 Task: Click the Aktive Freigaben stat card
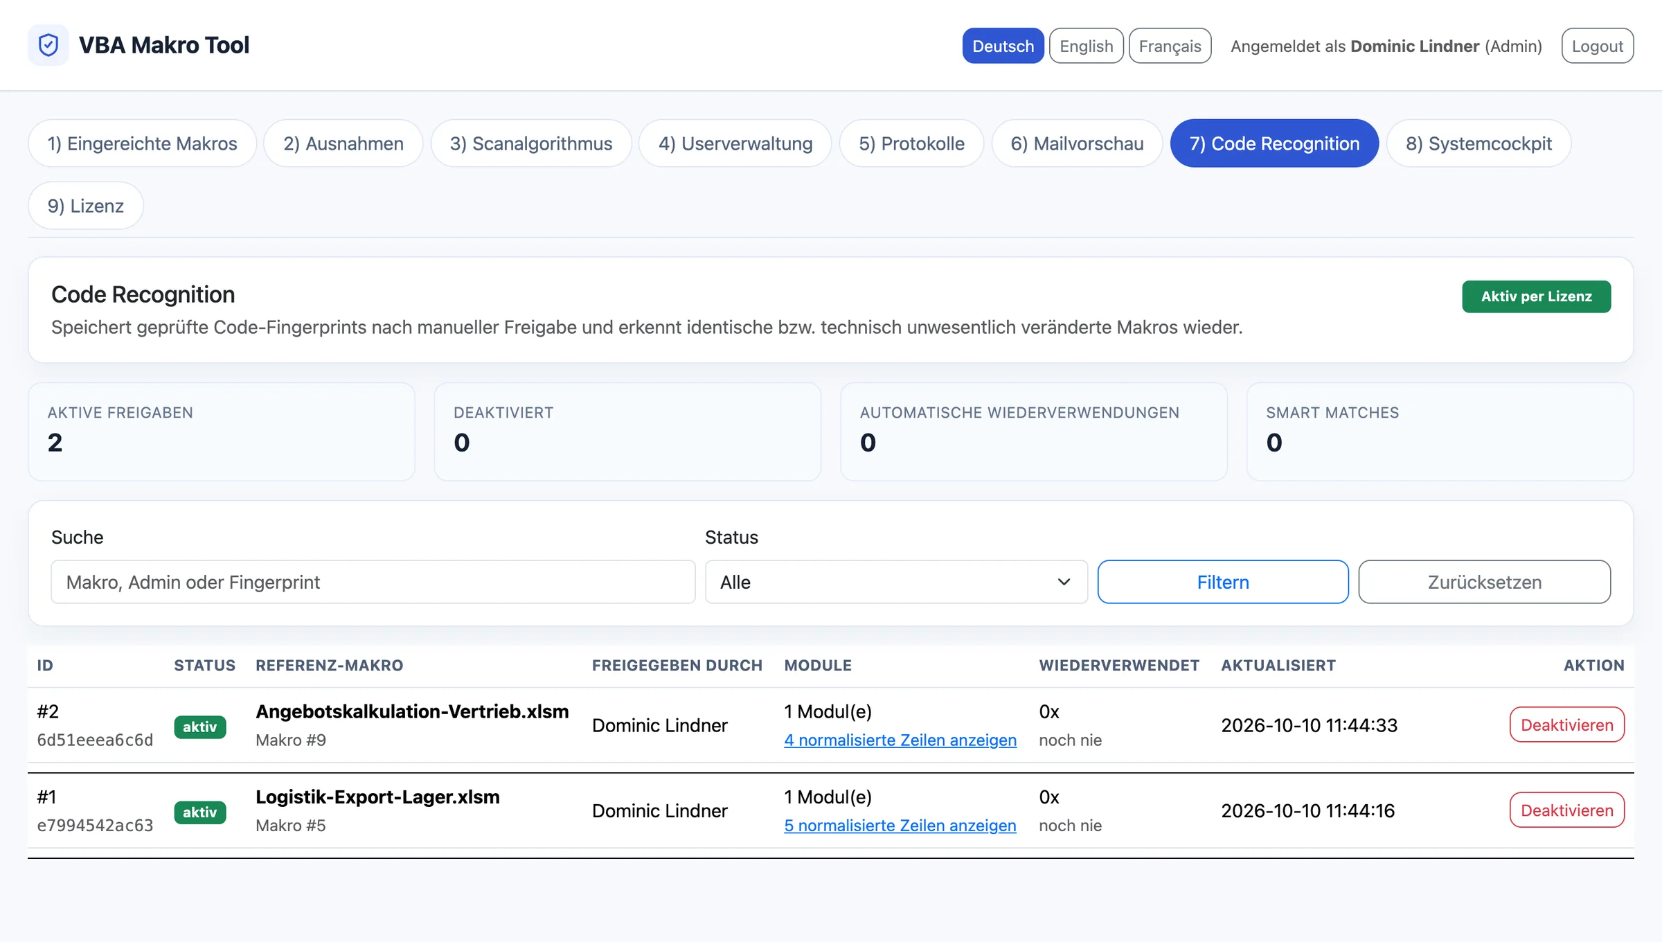tap(222, 432)
